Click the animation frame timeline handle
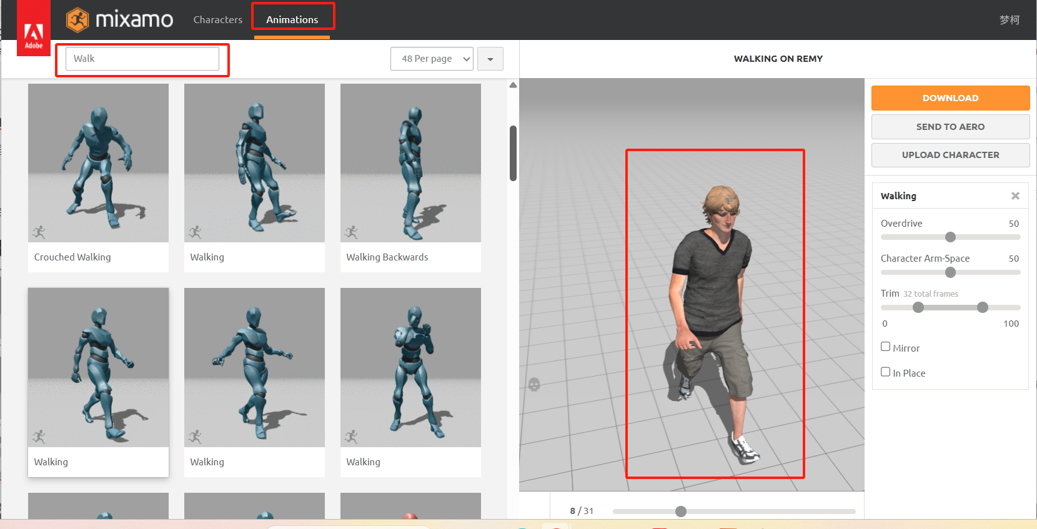Screen dimensions: 1037x529 pos(681,512)
